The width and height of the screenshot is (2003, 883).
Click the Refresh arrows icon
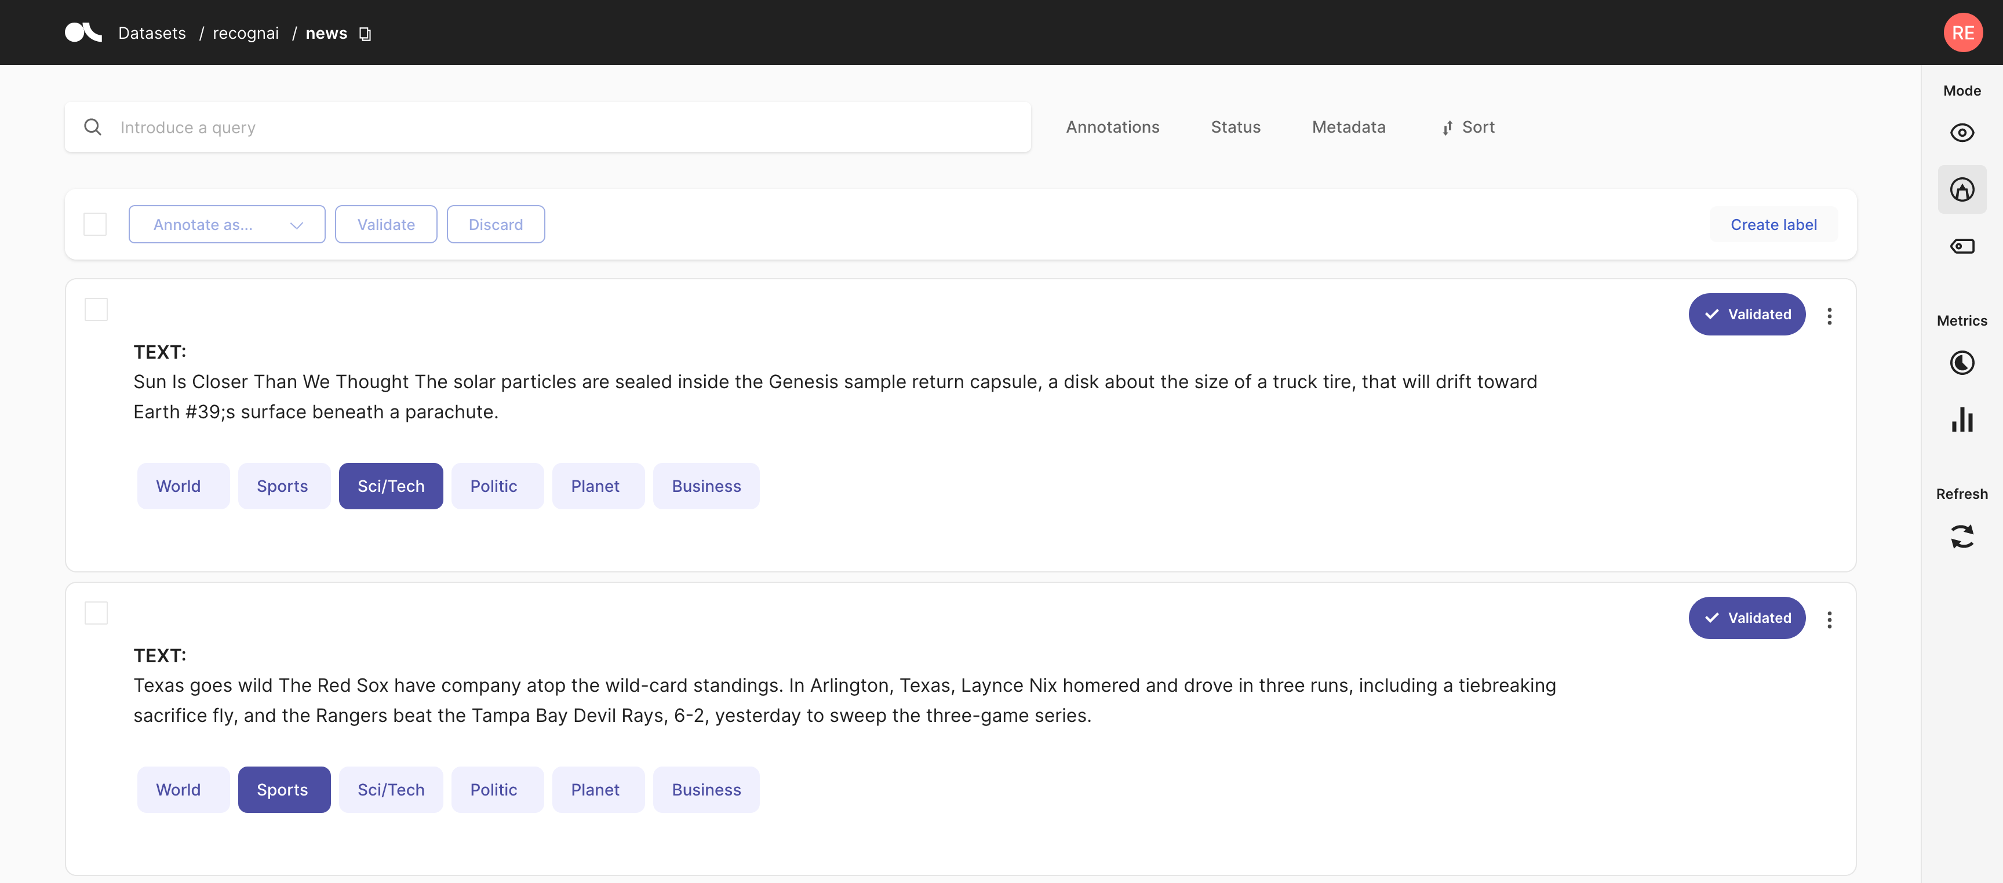tap(1961, 537)
